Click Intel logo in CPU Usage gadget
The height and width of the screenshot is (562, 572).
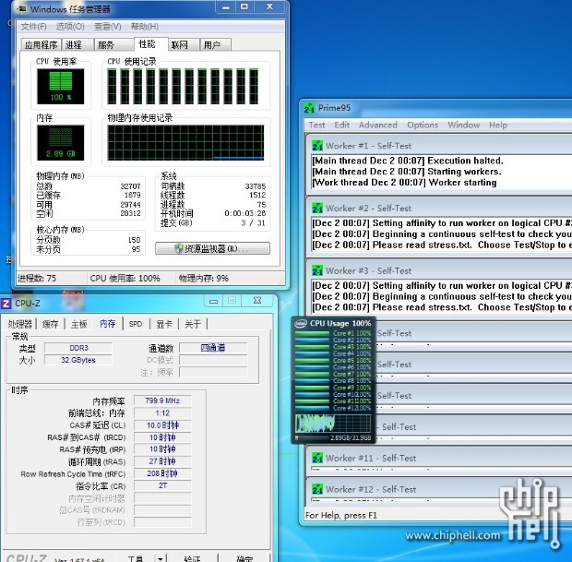click(301, 323)
